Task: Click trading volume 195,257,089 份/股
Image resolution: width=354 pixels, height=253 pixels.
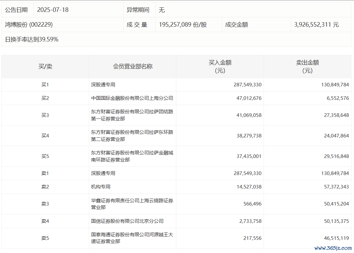Action: pos(183,24)
